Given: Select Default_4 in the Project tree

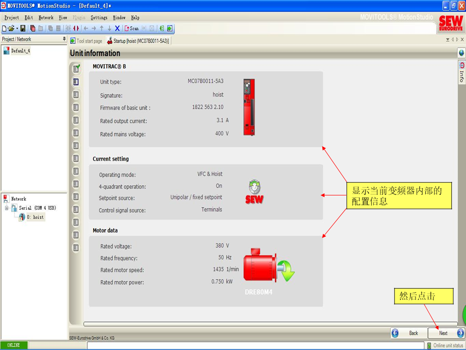Looking at the screenshot, I should point(20,51).
